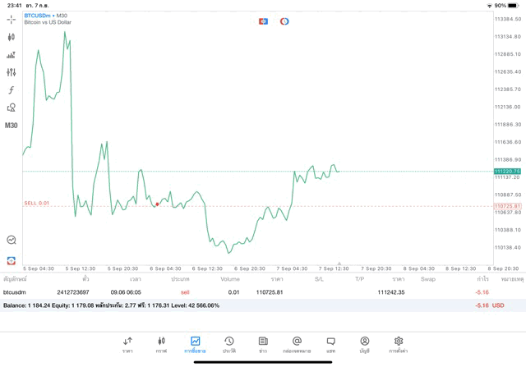Select the btcusdm sell position row
The height and width of the screenshot is (367, 526).
247,292
